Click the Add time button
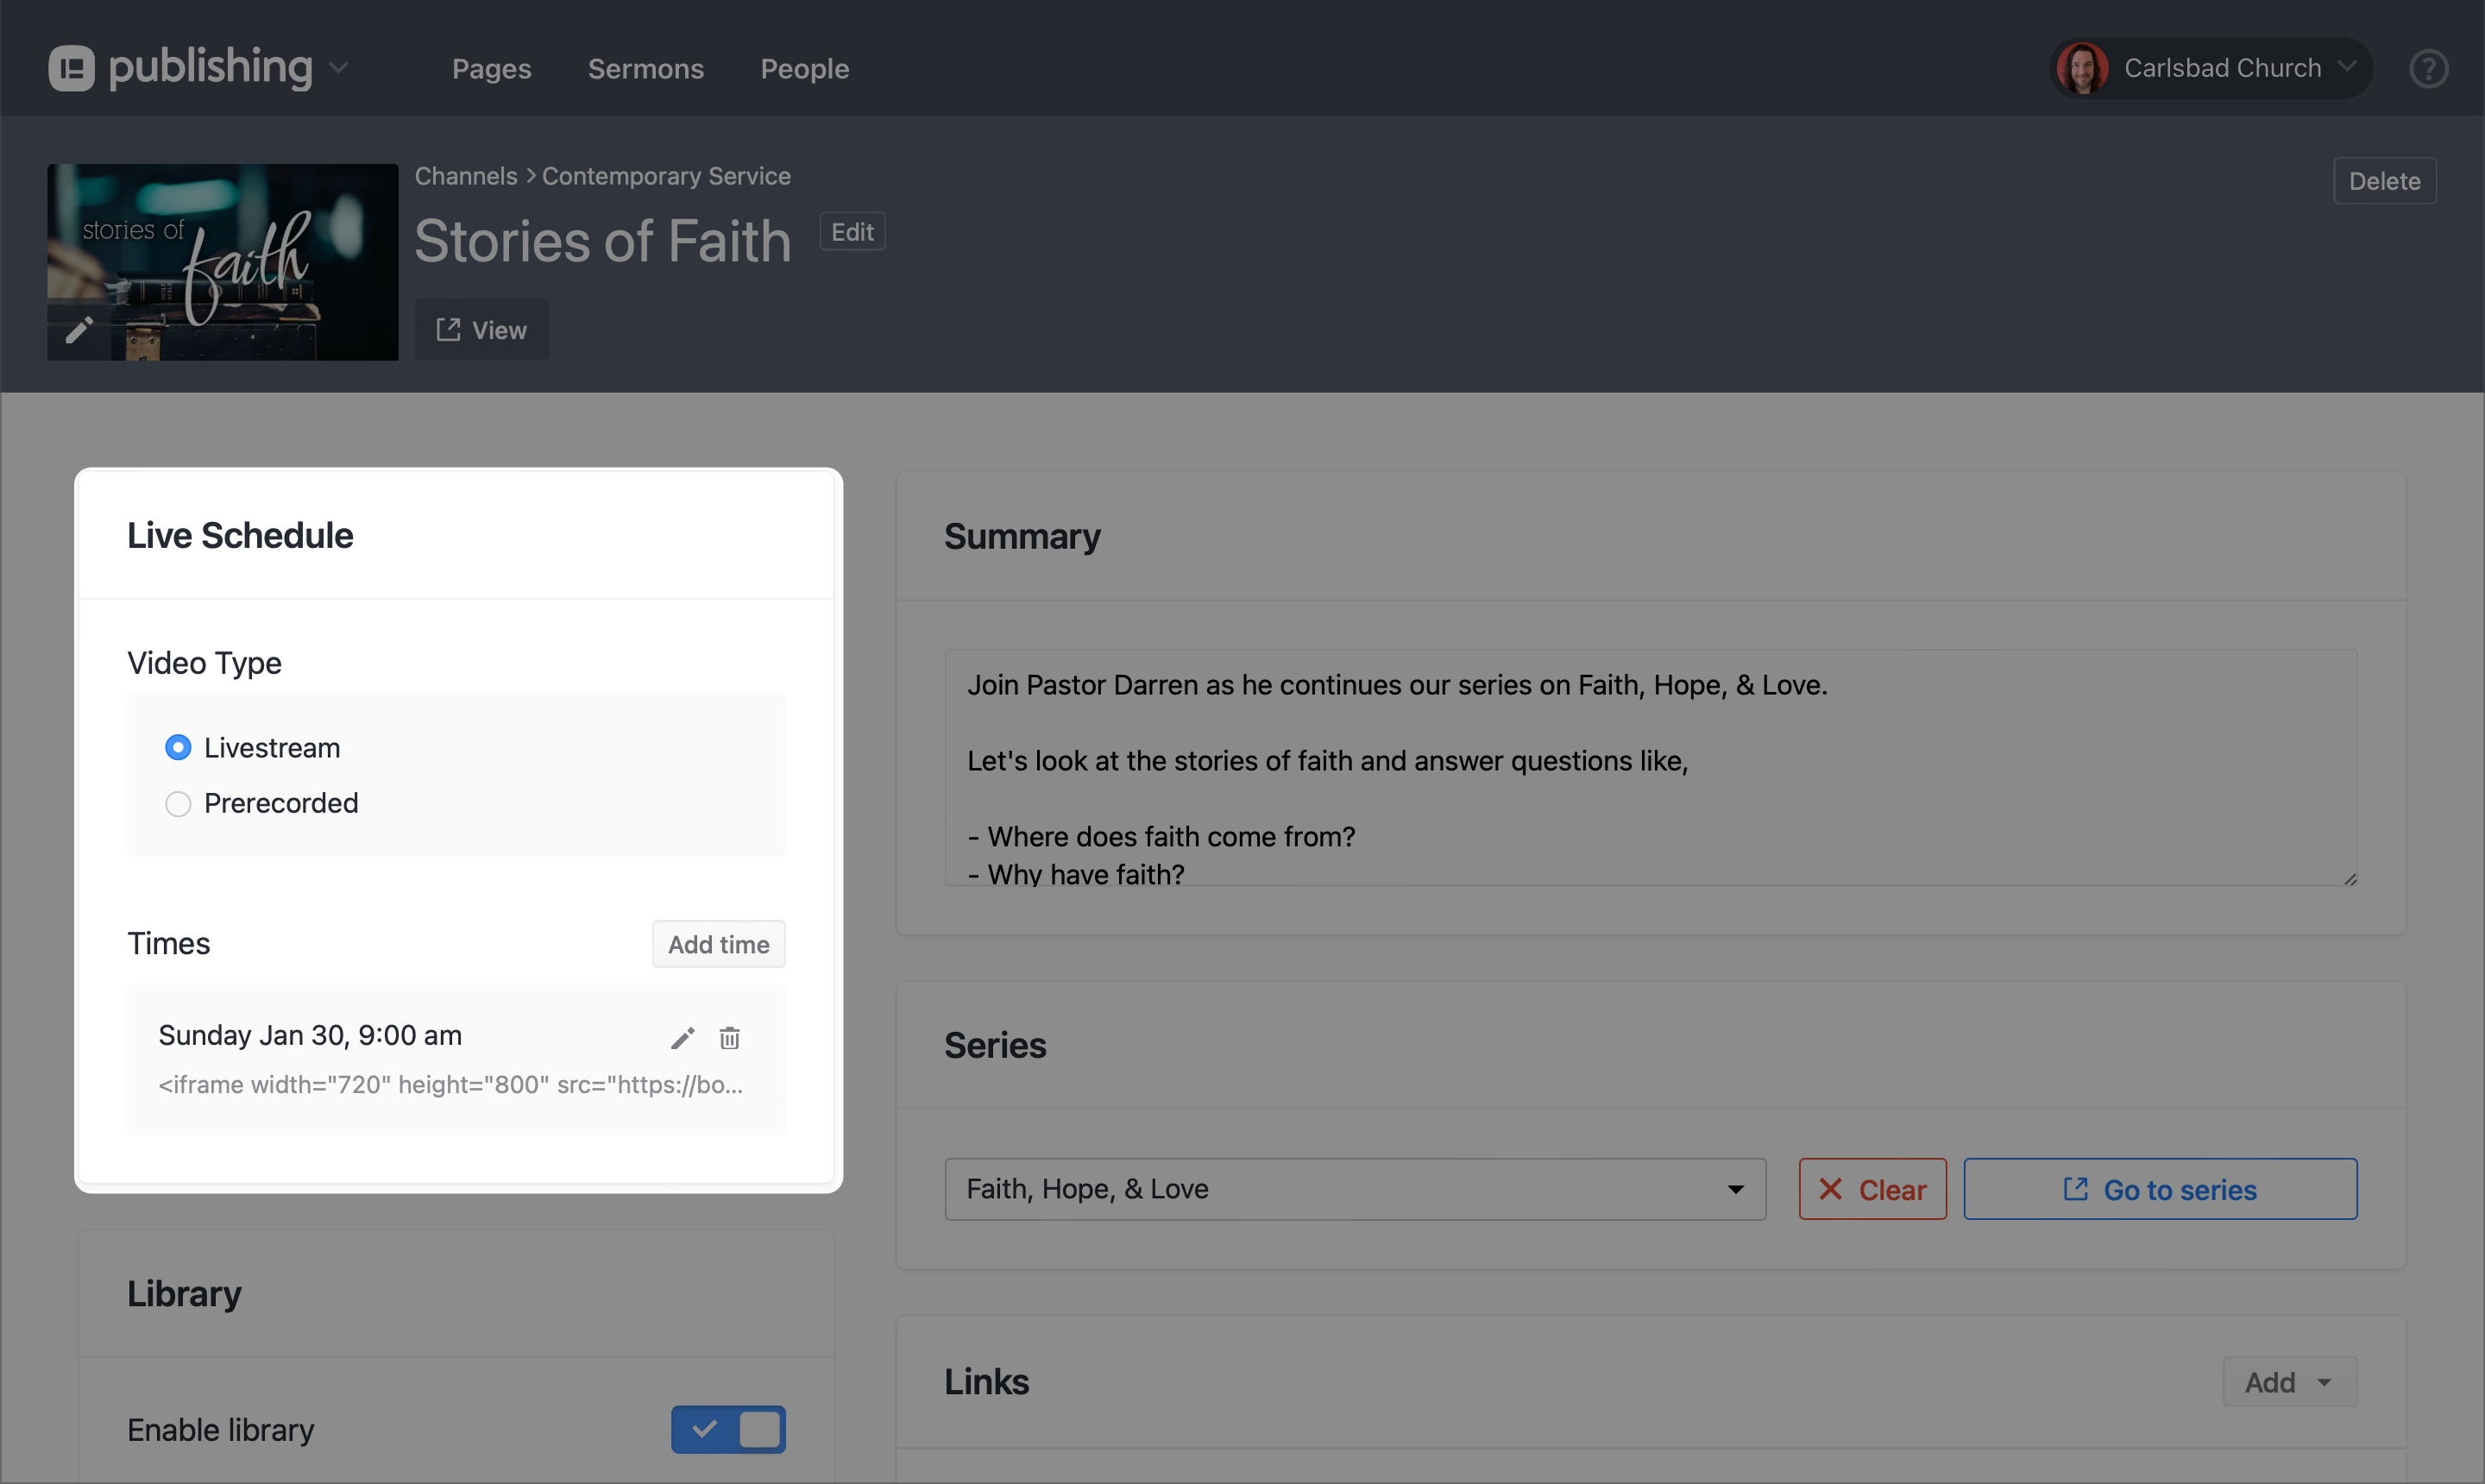Viewport: 2485px width, 1484px height. pyautogui.click(x=718, y=943)
